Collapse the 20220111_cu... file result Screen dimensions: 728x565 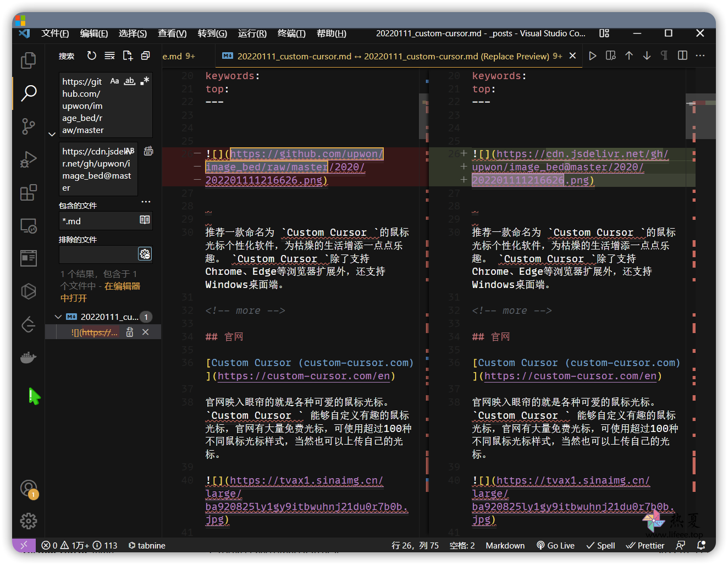[58, 317]
